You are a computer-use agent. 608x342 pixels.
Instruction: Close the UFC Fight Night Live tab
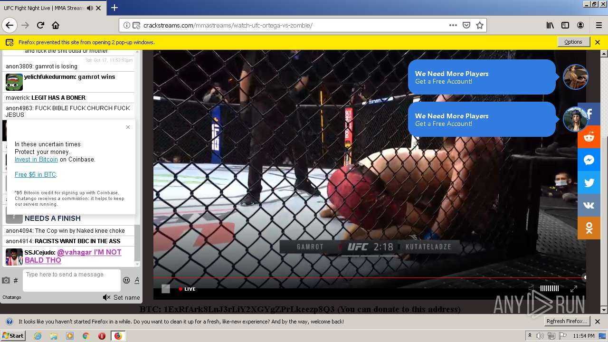click(98, 8)
